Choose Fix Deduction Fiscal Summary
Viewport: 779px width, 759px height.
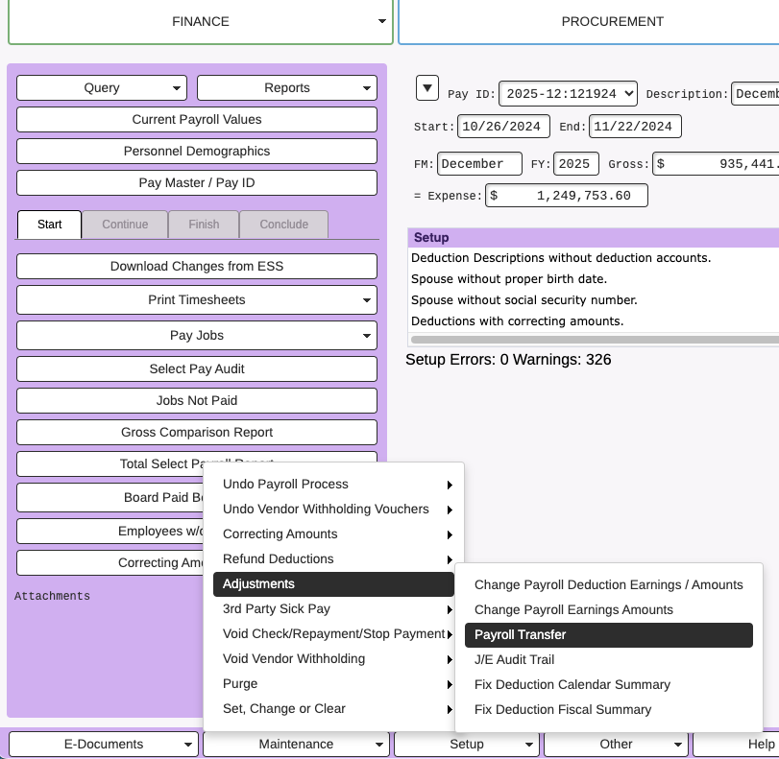pos(609,710)
